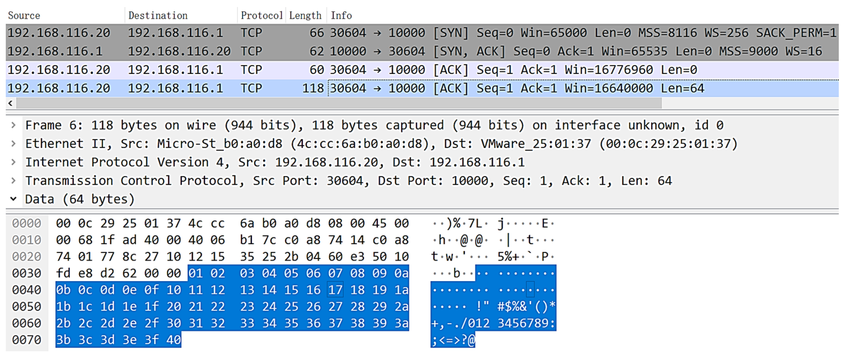Expand Internet Protocol Version 4 node
The width and height of the screenshot is (845, 358).
tap(13, 162)
